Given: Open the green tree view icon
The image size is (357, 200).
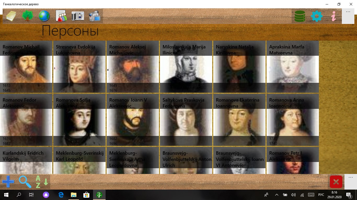Looking at the screenshot, I should (x=27, y=16).
